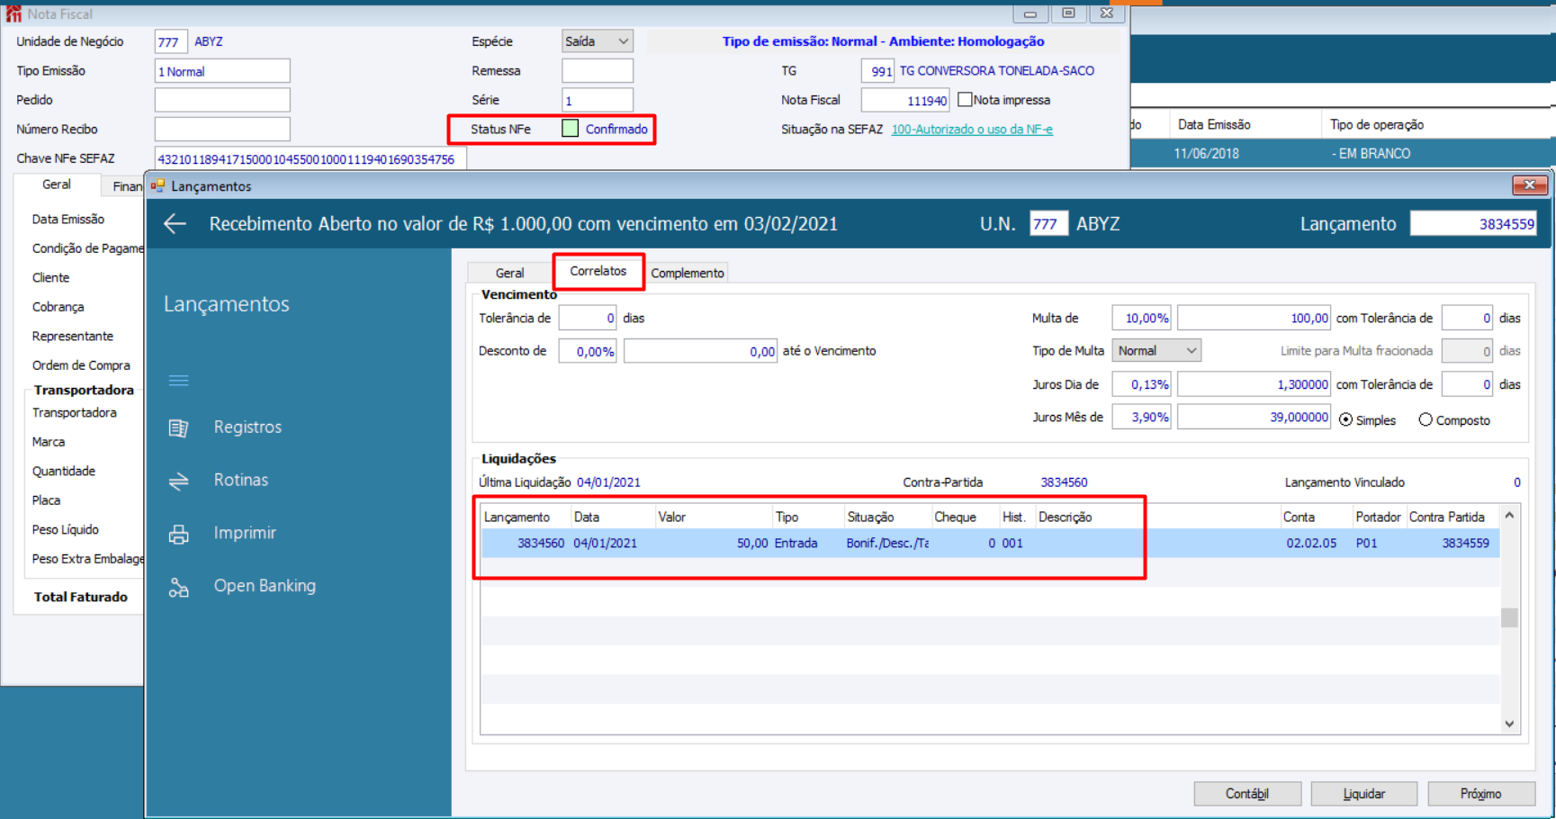Open the hamburger menu in sidebar
This screenshot has width=1556, height=819.
(x=179, y=381)
